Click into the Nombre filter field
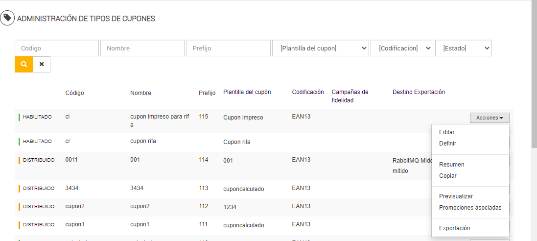This screenshot has height=241, width=537. [142, 48]
